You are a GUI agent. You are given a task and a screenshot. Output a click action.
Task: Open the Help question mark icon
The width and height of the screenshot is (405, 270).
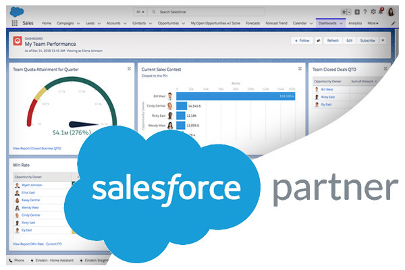(x=365, y=12)
